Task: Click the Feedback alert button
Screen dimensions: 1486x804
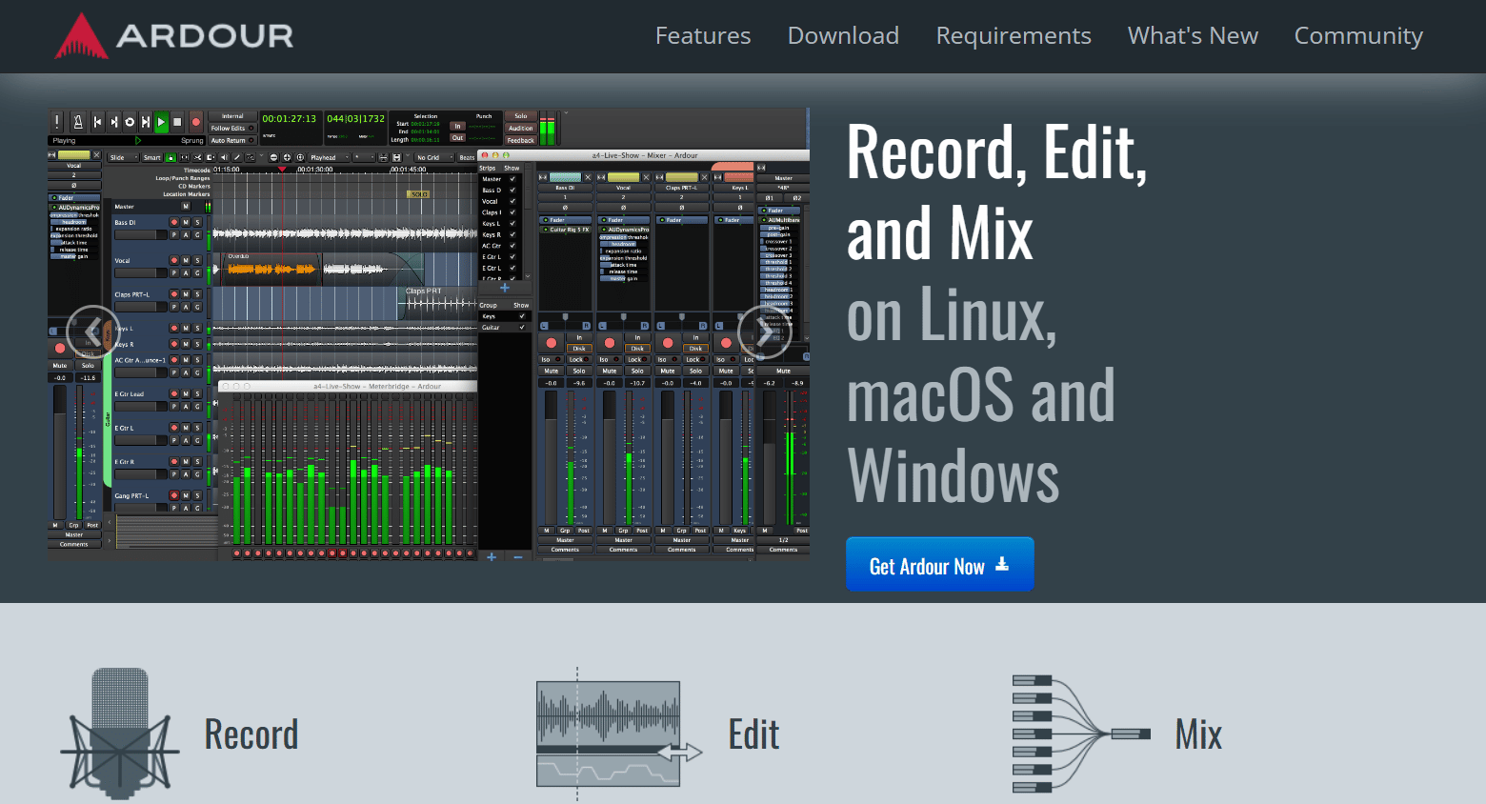Action: [521, 140]
